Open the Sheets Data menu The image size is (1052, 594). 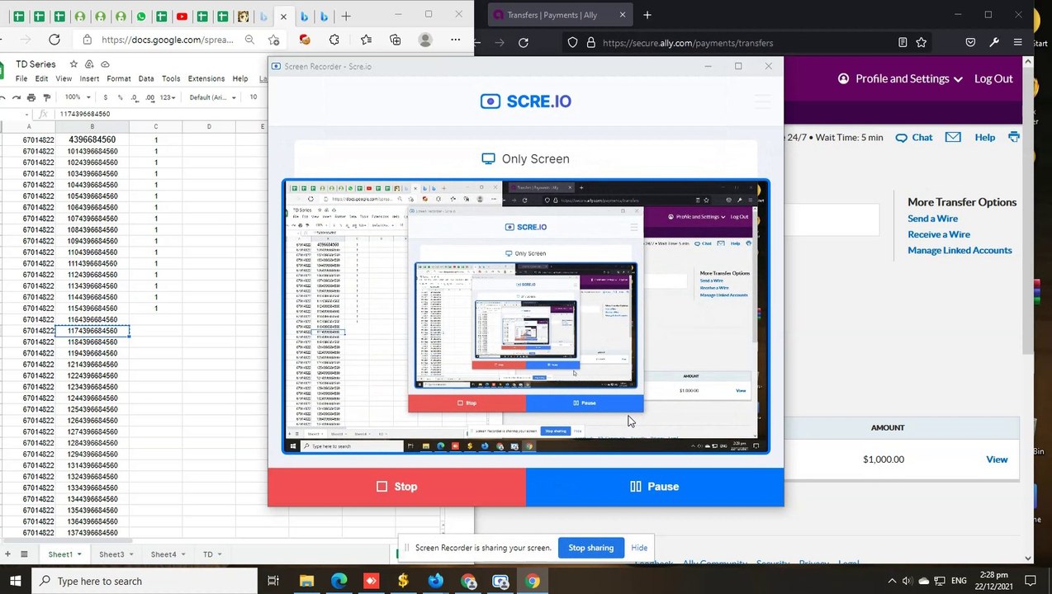pyautogui.click(x=146, y=78)
